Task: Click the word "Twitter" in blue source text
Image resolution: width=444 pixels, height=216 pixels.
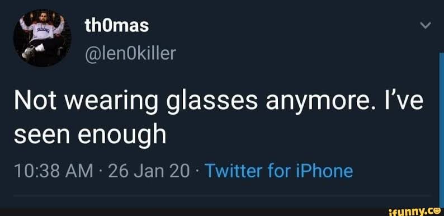Action: pos(233,171)
